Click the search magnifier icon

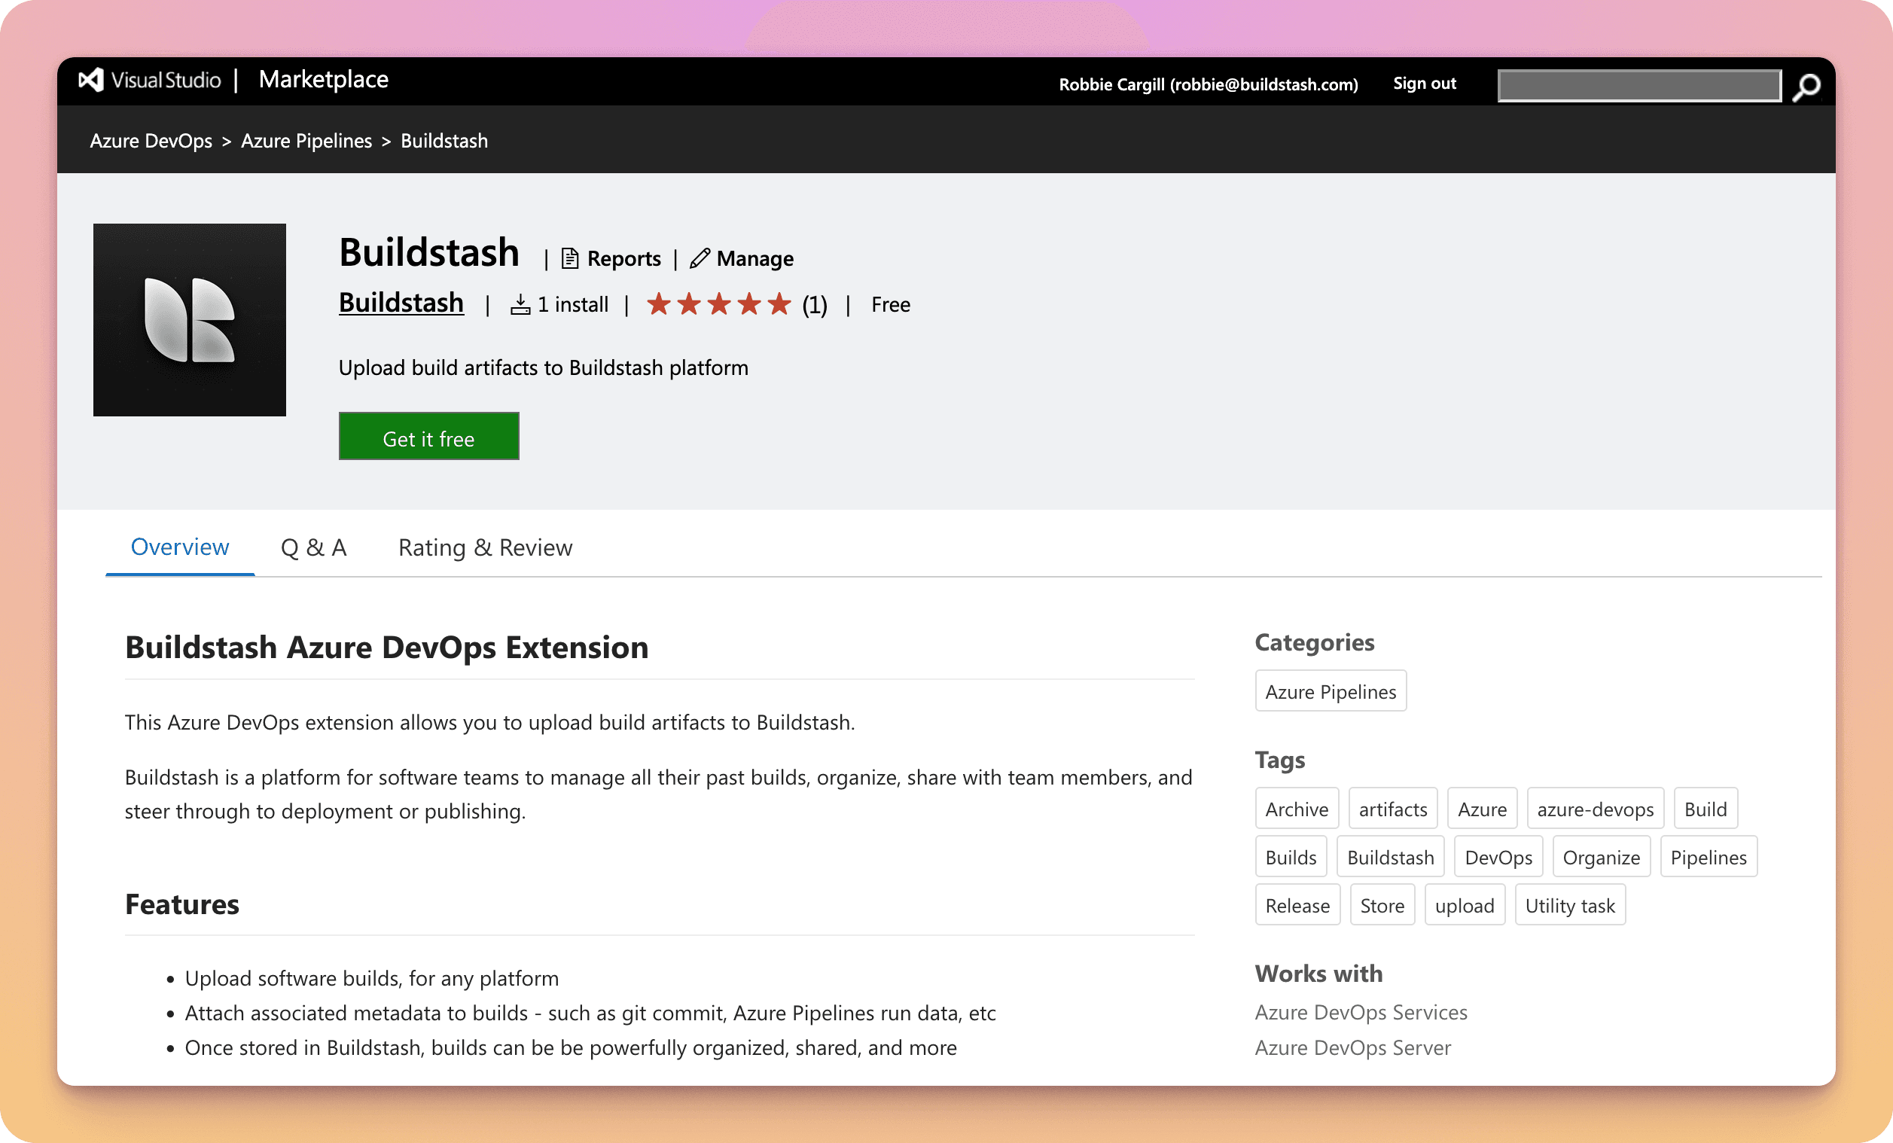(x=1806, y=87)
